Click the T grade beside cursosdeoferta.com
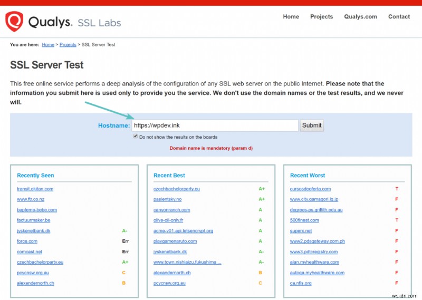Screen dimensions: 422x300 pos(397,189)
